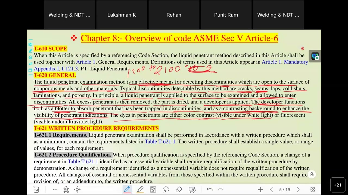348x195 pixels.
Task: Open whiteboard settings gear
Action: coord(313,190)
